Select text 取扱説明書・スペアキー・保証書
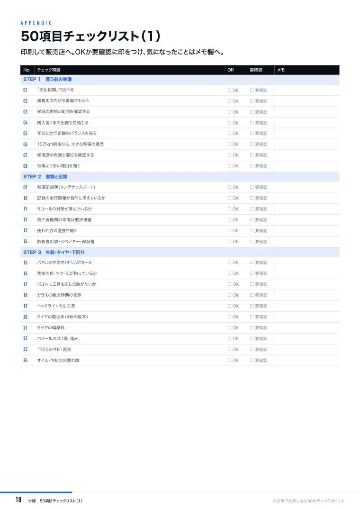 (66, 242)
